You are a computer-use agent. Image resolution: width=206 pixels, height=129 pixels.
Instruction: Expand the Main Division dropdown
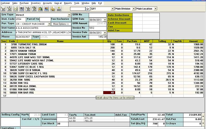click(x=133, y=9)
